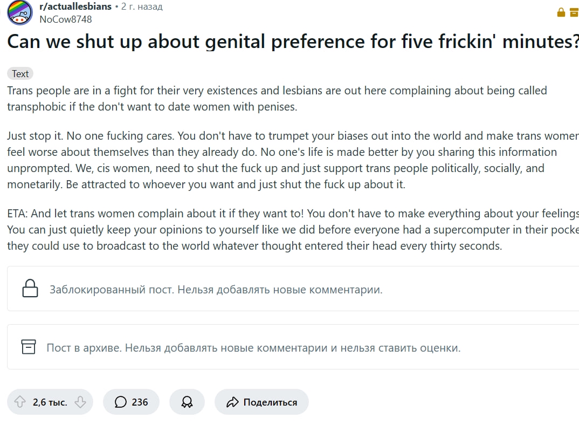Click the r/actuallesbians rainbow avatar

pyautogui.click(x=19, y=12)
